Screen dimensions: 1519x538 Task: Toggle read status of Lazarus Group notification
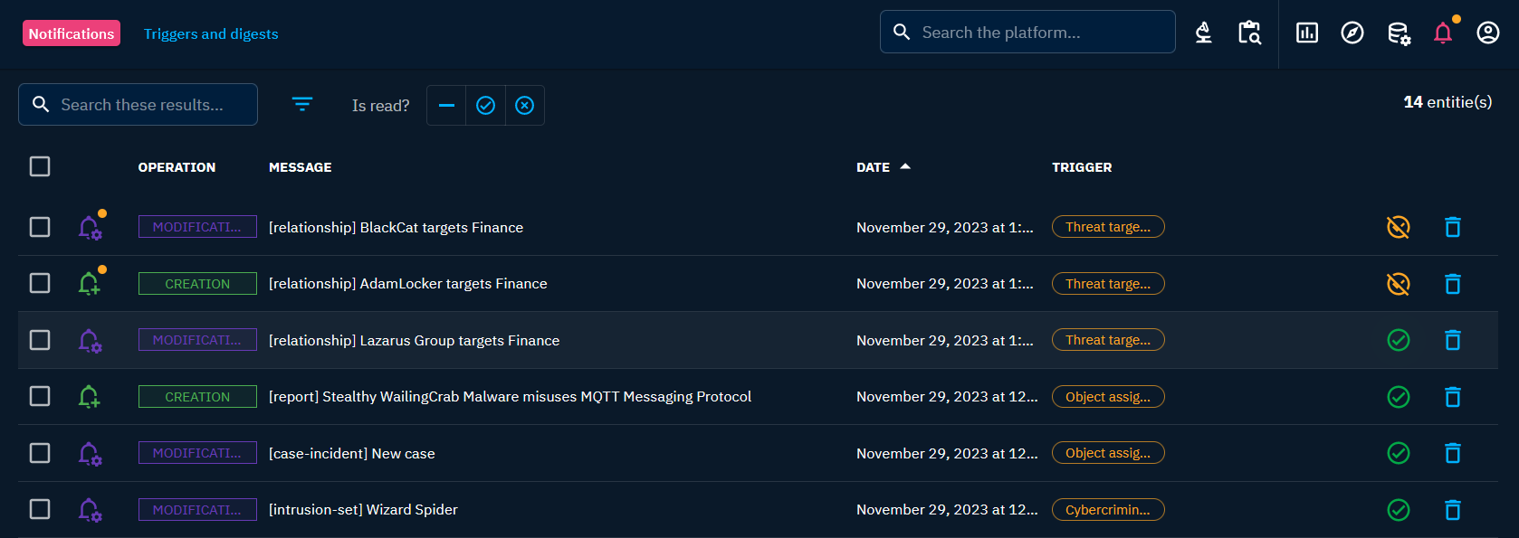1399,340
